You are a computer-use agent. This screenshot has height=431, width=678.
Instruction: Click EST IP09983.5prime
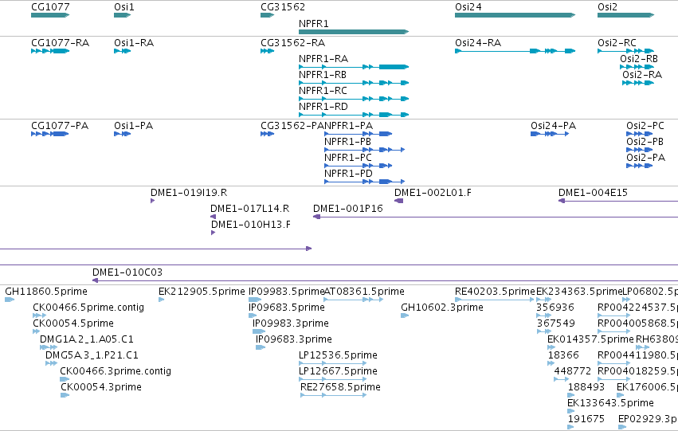(x=255, y=300)
